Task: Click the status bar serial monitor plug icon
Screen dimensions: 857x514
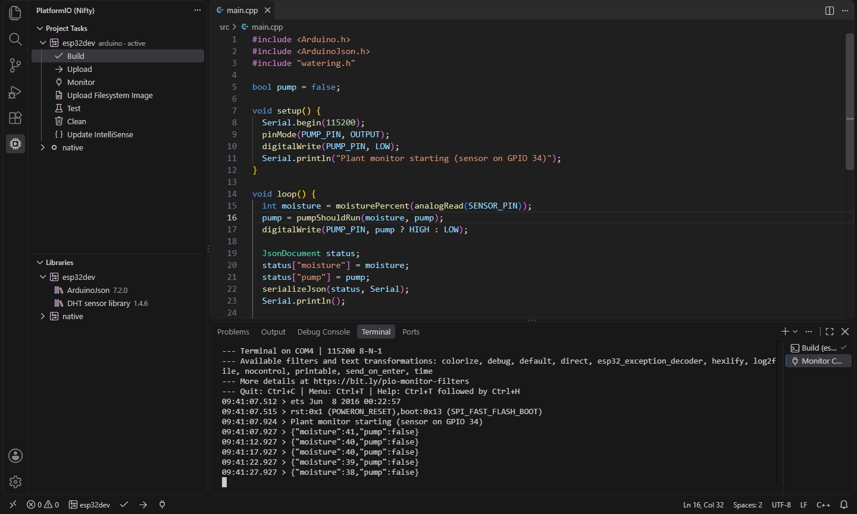Action: [162, 504]
